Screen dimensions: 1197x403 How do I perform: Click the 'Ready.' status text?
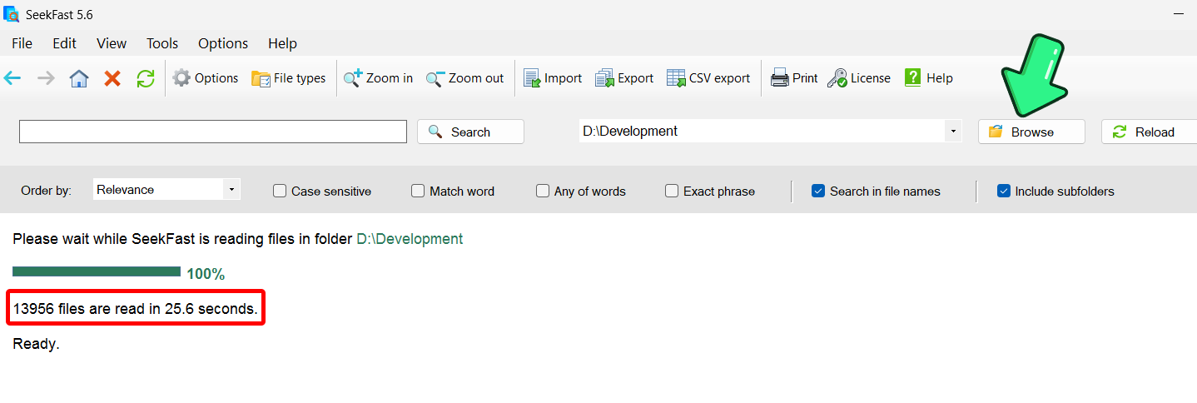[x=37, y=344]
